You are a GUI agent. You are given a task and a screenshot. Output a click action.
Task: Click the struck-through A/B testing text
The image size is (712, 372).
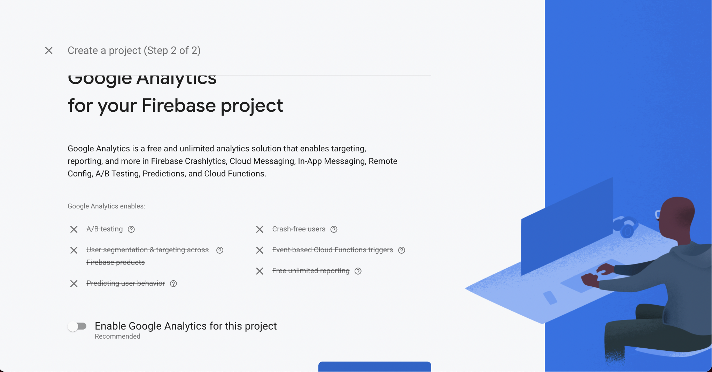pos(105,229)
